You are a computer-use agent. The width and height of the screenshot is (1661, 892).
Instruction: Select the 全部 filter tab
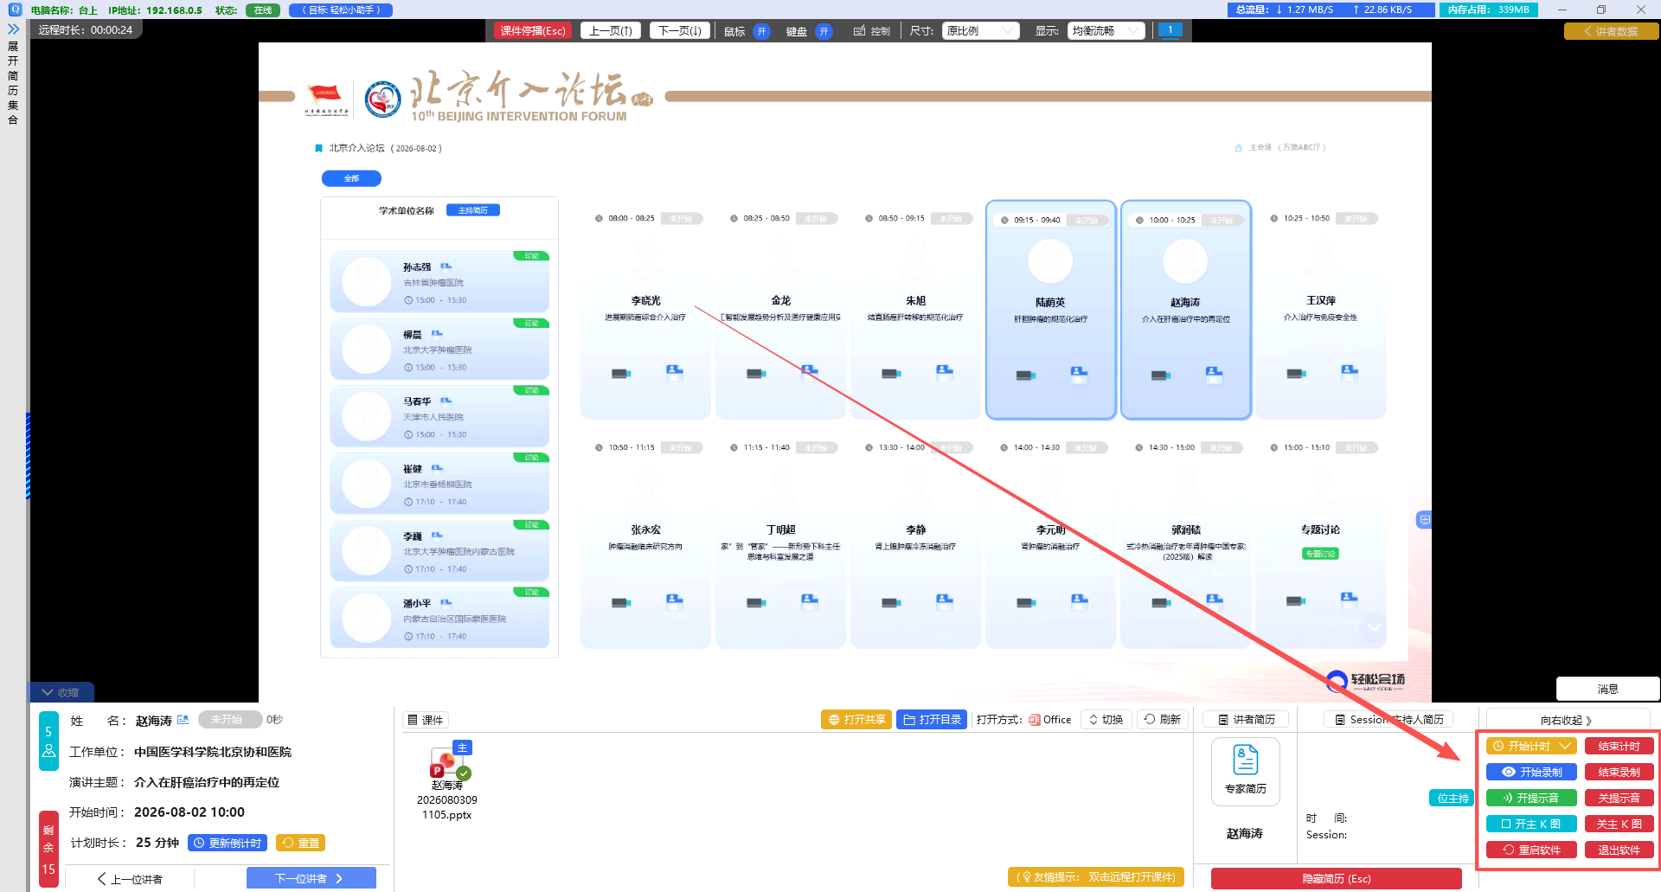351,178
